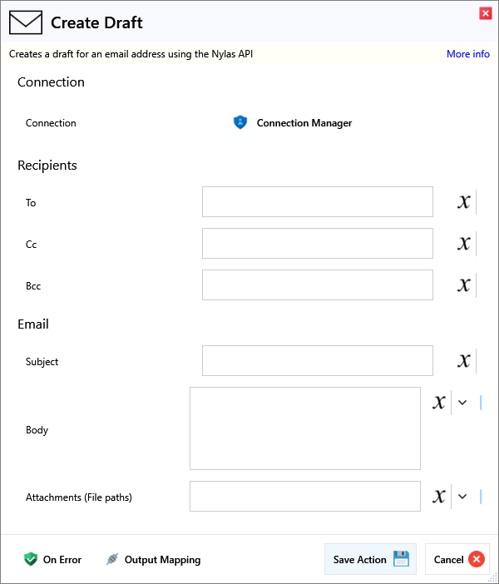Click the variable icon beside the Bcc field
This screenshot has width=499, height=584.
464,285
